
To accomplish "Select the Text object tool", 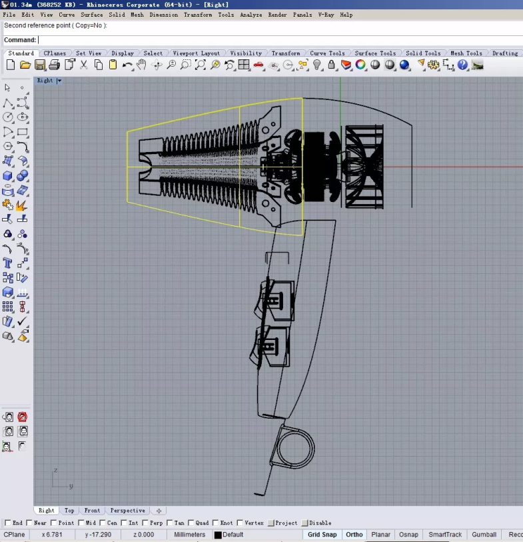I will [7, 263].
